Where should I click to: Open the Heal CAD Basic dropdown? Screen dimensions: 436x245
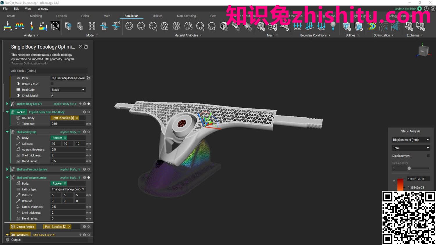click(68, 90)
